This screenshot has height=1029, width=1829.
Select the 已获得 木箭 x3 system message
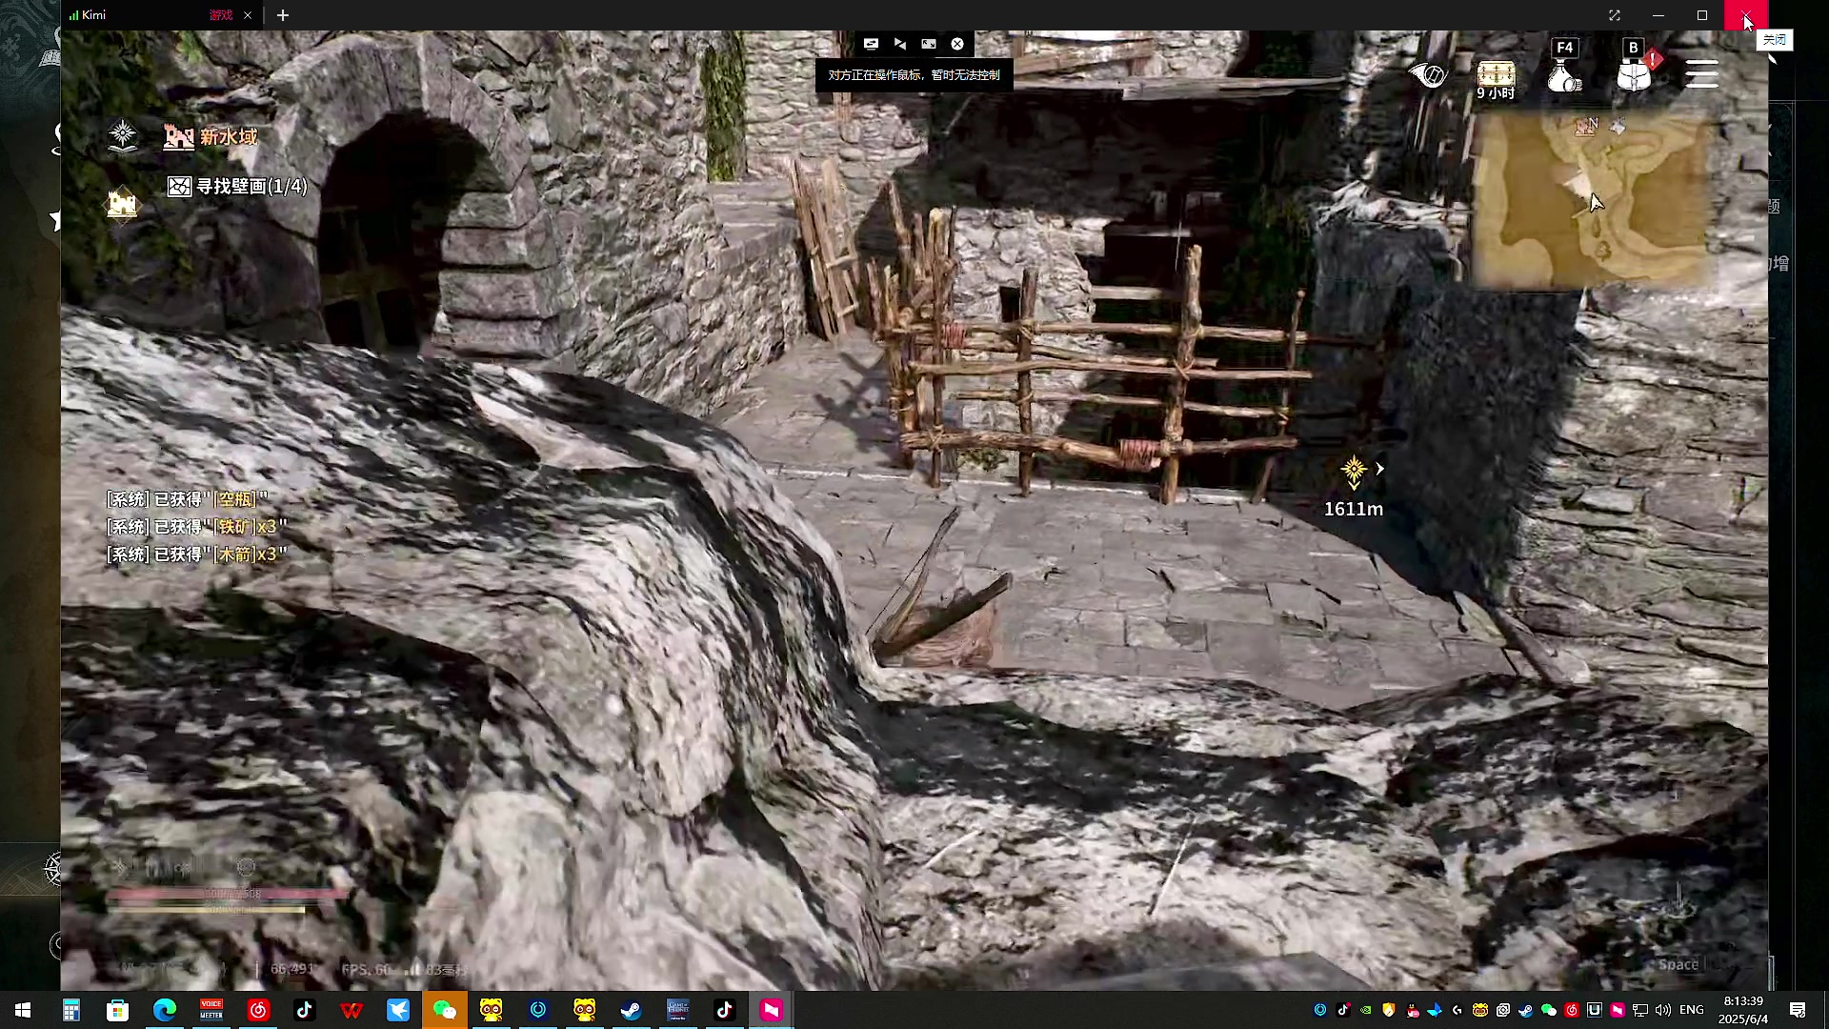point(196,555)
